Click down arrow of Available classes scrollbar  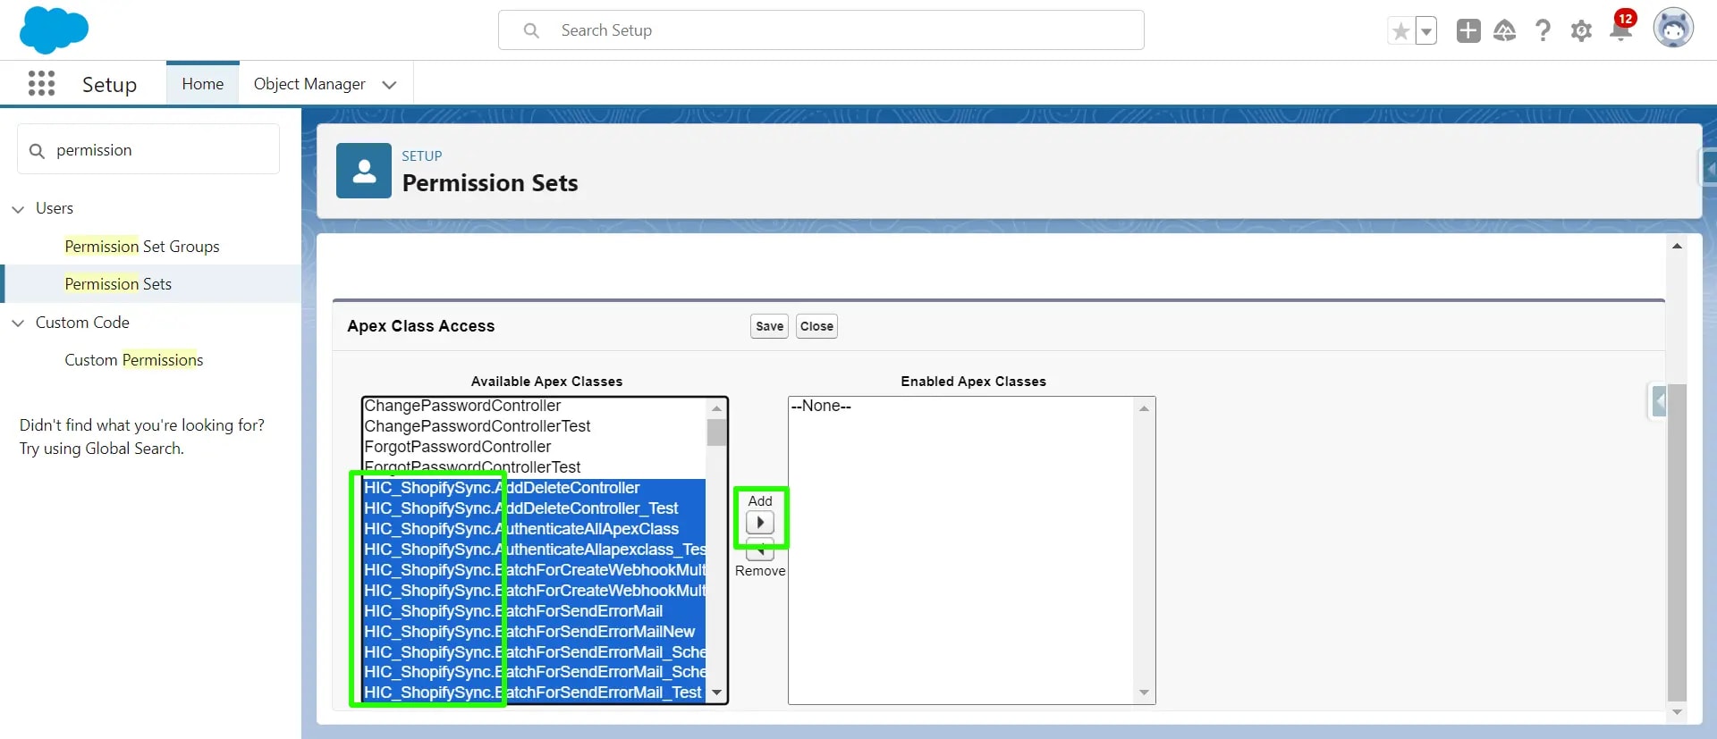[x=716, y=693]
